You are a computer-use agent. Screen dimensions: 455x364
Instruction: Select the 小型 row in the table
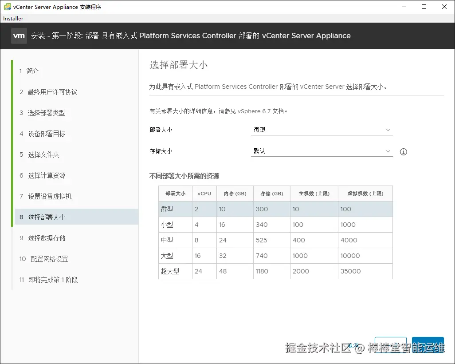275,225
